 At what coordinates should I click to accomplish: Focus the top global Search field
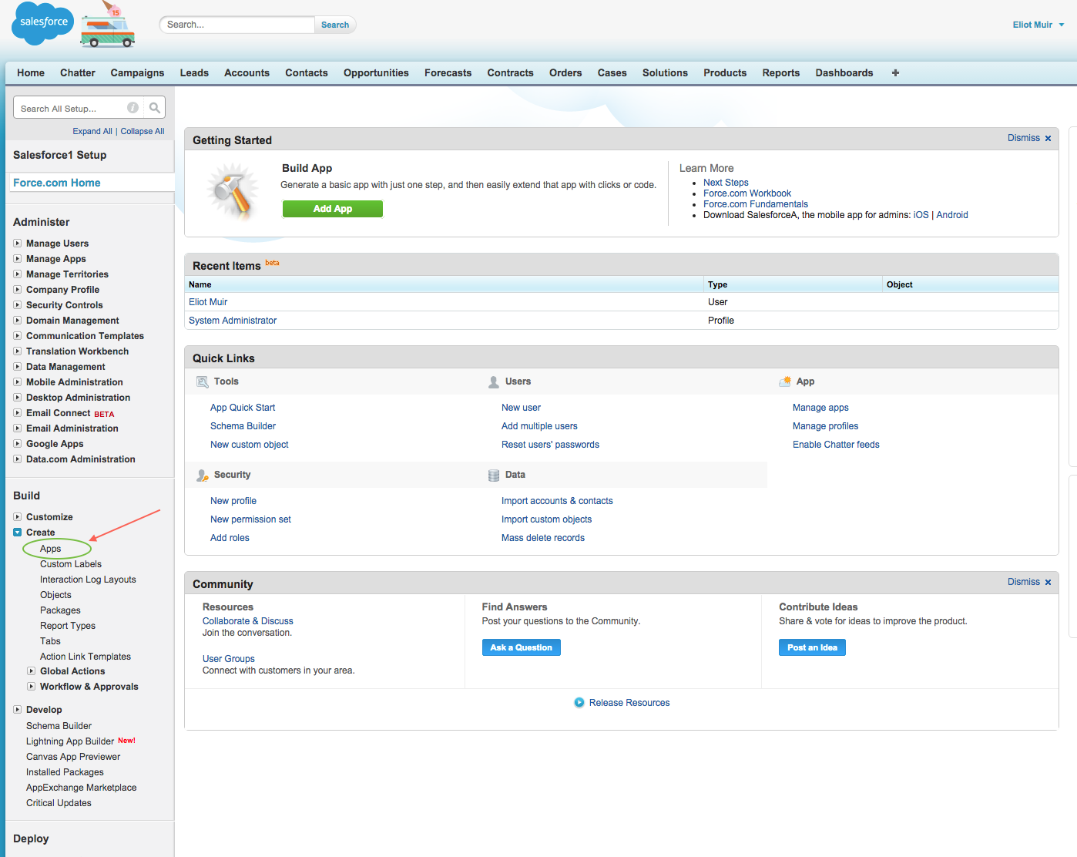point(237,25)
